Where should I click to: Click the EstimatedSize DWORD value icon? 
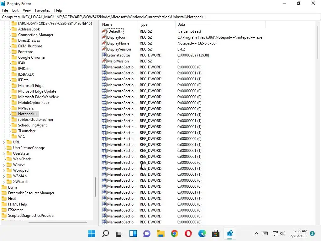104,55
